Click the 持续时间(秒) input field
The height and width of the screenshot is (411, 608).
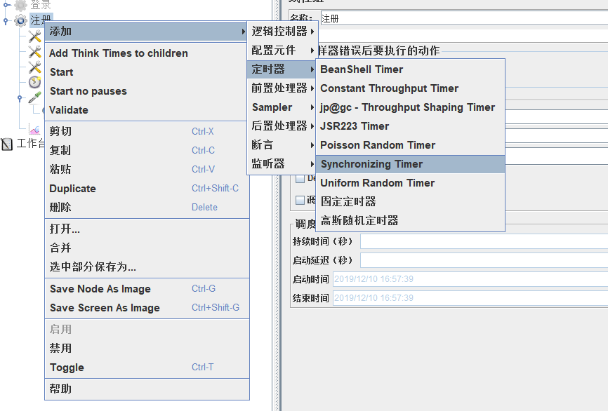[x=483, y=241]
